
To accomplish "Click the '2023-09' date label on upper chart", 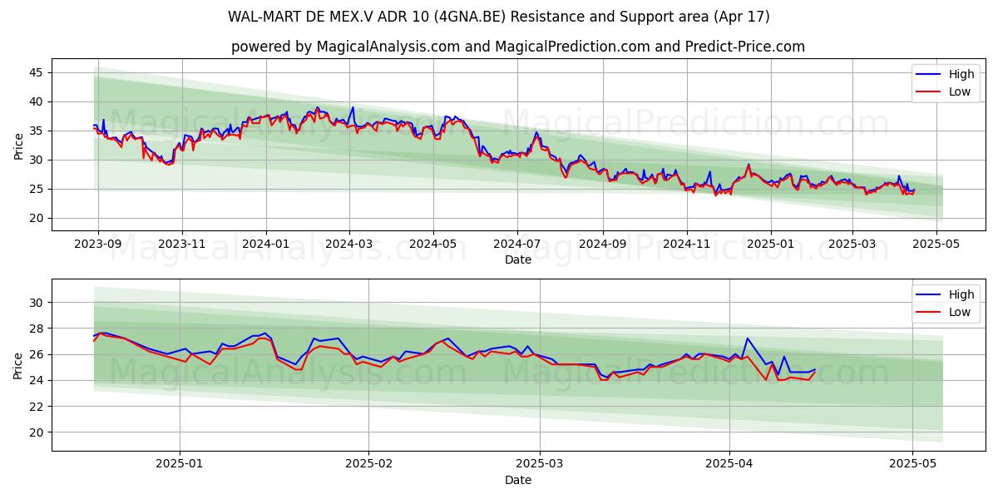I will 98,245.
